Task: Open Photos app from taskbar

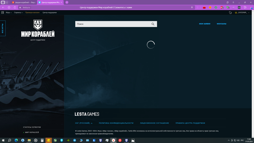Action: click(x=133, y=140)
